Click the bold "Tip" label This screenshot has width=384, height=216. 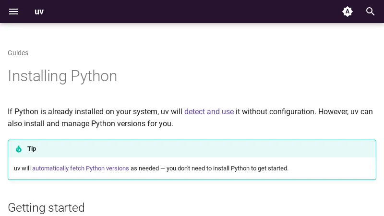coord(32,149)
